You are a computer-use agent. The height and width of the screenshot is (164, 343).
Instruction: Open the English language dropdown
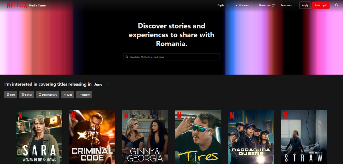pos(223,5)
